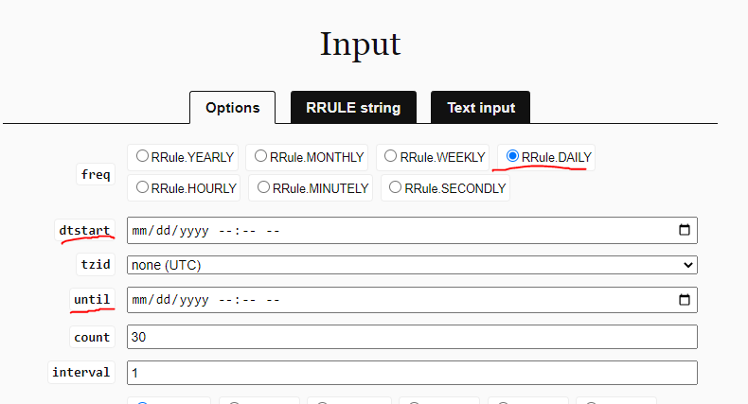Switch to the Options tab
Image resolution: width=748 pixels, height=404 pixels.
coord(232,108)
